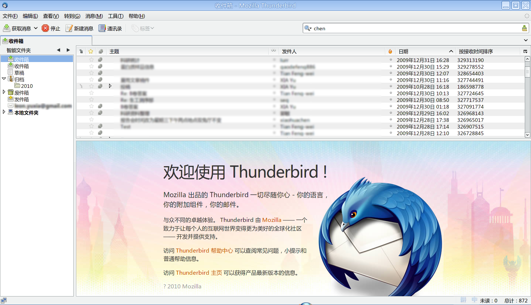This screenshot has width=531, height=305.
Task: Click the search magnifier dropdown icon
Action: [308, 28]
